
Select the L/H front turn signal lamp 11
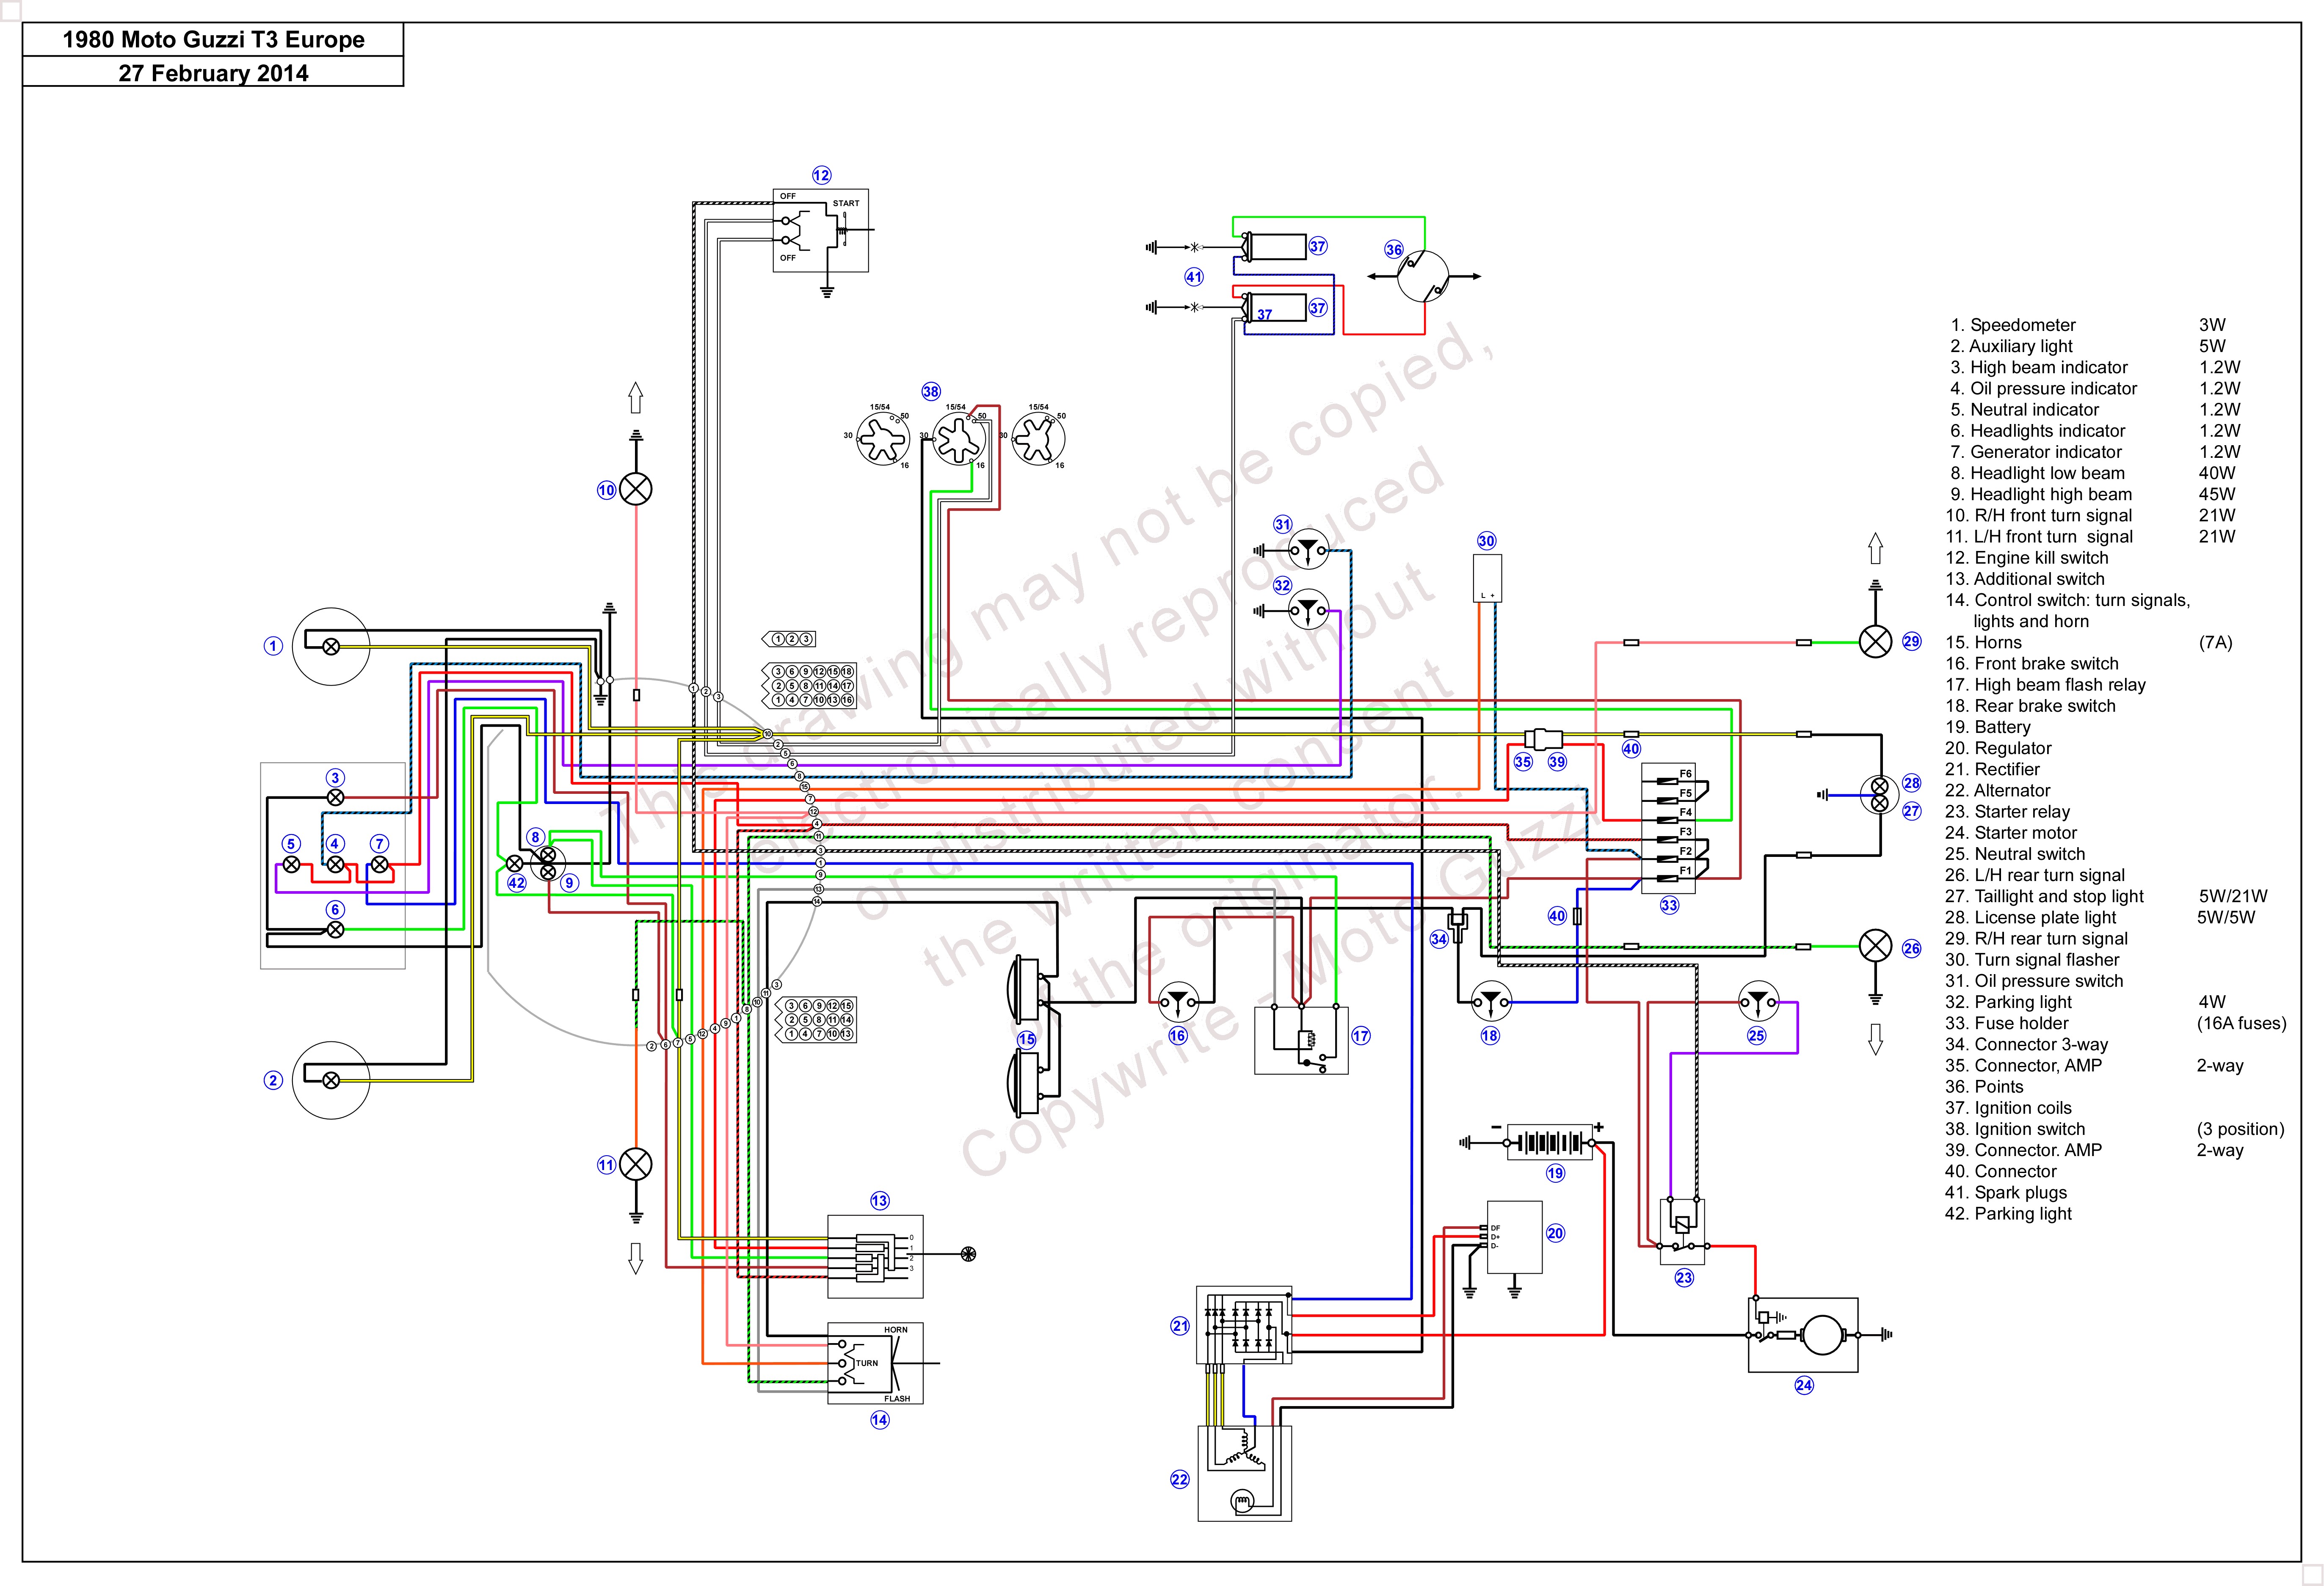click(x=636, y=1164)
